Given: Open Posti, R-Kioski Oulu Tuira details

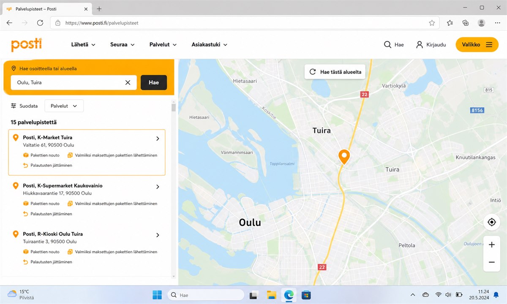Looking at the screenshot, I should [87, 249].
